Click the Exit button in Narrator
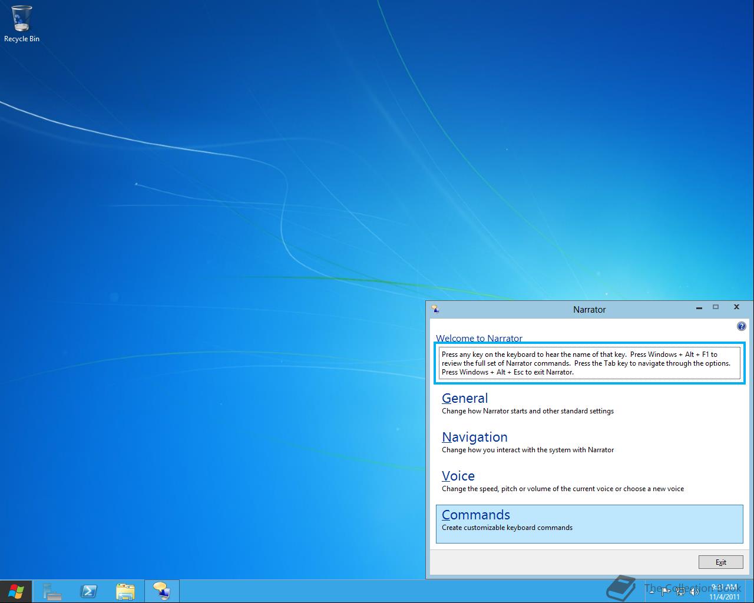This screenshot has height=603, width=754. [720, 562]
